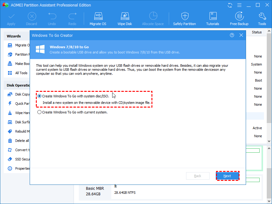The width and height of the screenshot is (272, 204).
Task: Choose Quick Partition in sidebar
Action: (x=19, y=104)
